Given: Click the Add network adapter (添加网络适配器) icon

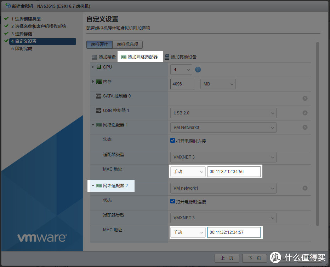Looking at the screenshot, I should point(124,57).
